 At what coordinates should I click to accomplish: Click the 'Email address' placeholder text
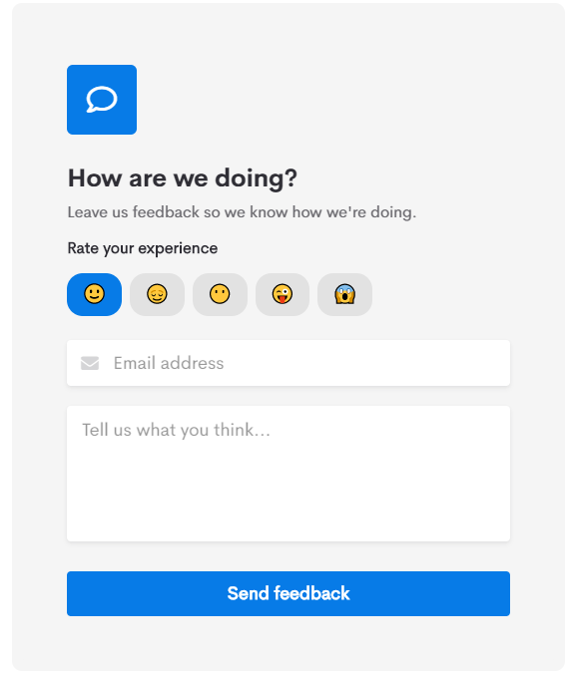point(169,363)
